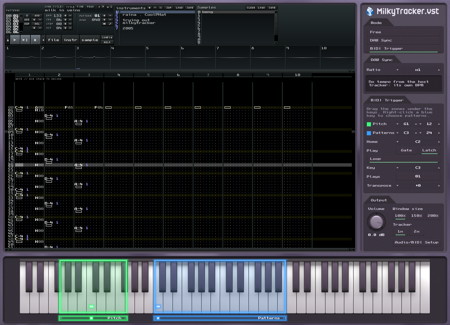Set Play mode to Gate
The image size is (450, 325).
tap(407, 150)
